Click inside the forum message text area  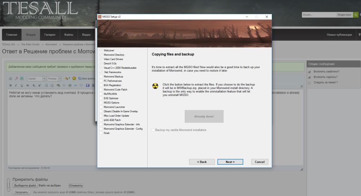(155, 128)
